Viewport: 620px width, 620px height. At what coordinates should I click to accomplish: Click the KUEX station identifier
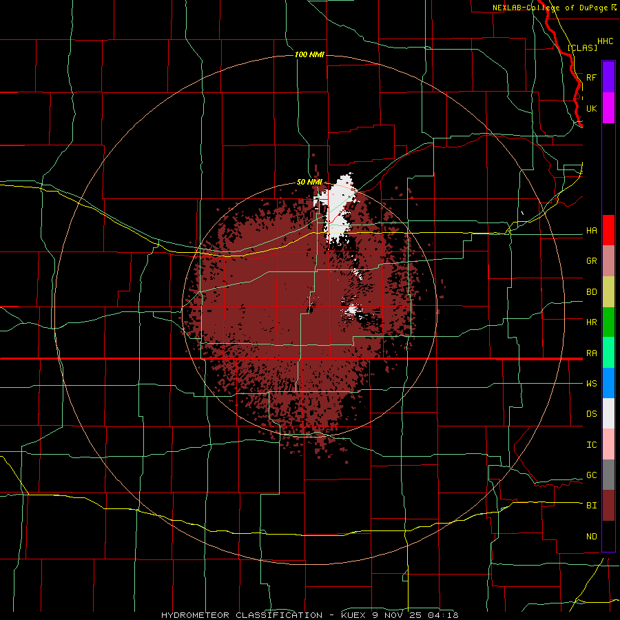[354, 615]
